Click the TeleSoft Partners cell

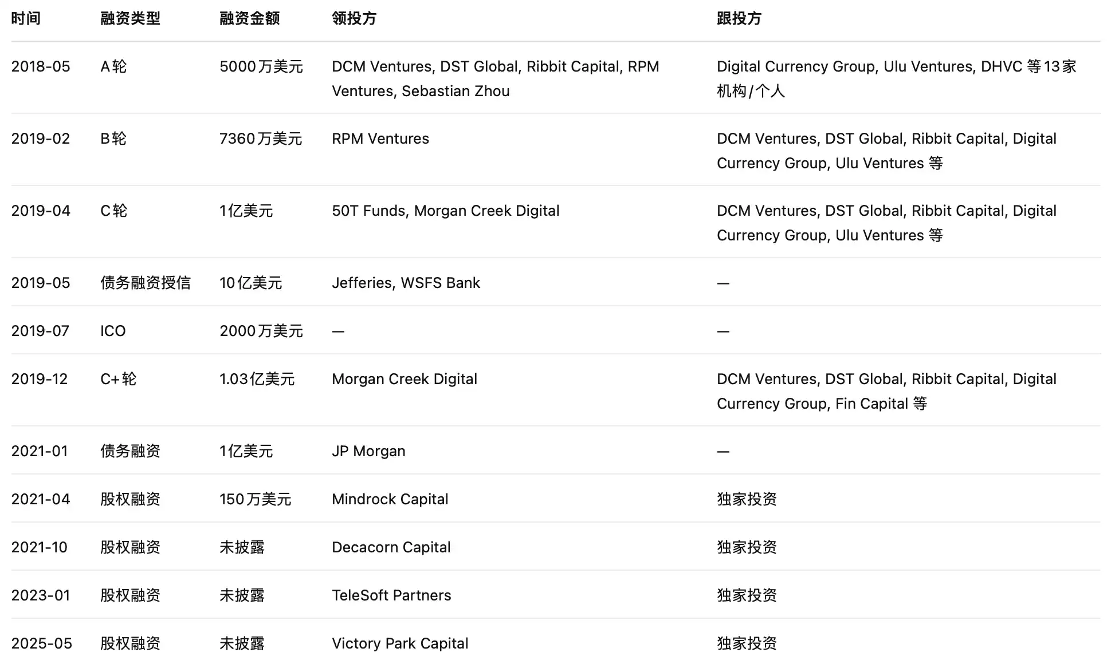[391, 595]
